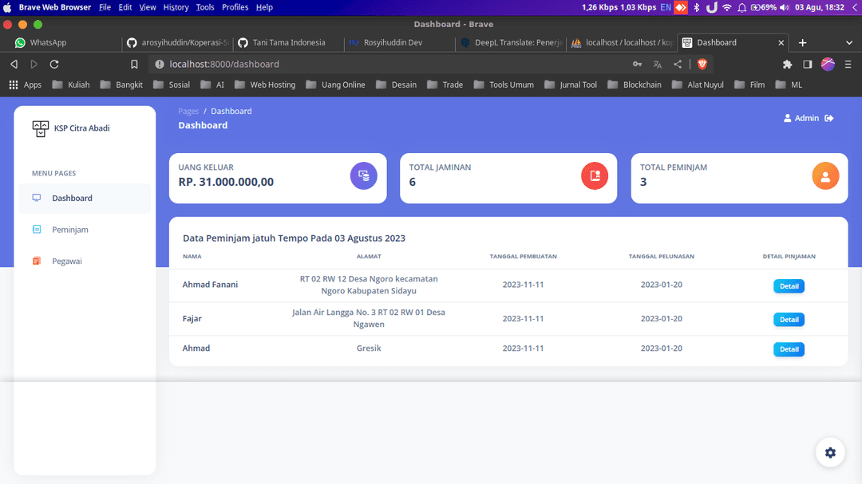862x484 pixels.
Task: Click Detail button for Ahmad Fanani
Action: [x=789, y=285]
